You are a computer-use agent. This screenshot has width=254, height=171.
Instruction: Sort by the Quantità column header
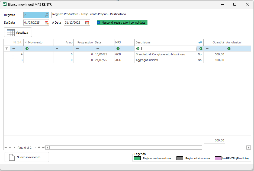coord(214,42)
